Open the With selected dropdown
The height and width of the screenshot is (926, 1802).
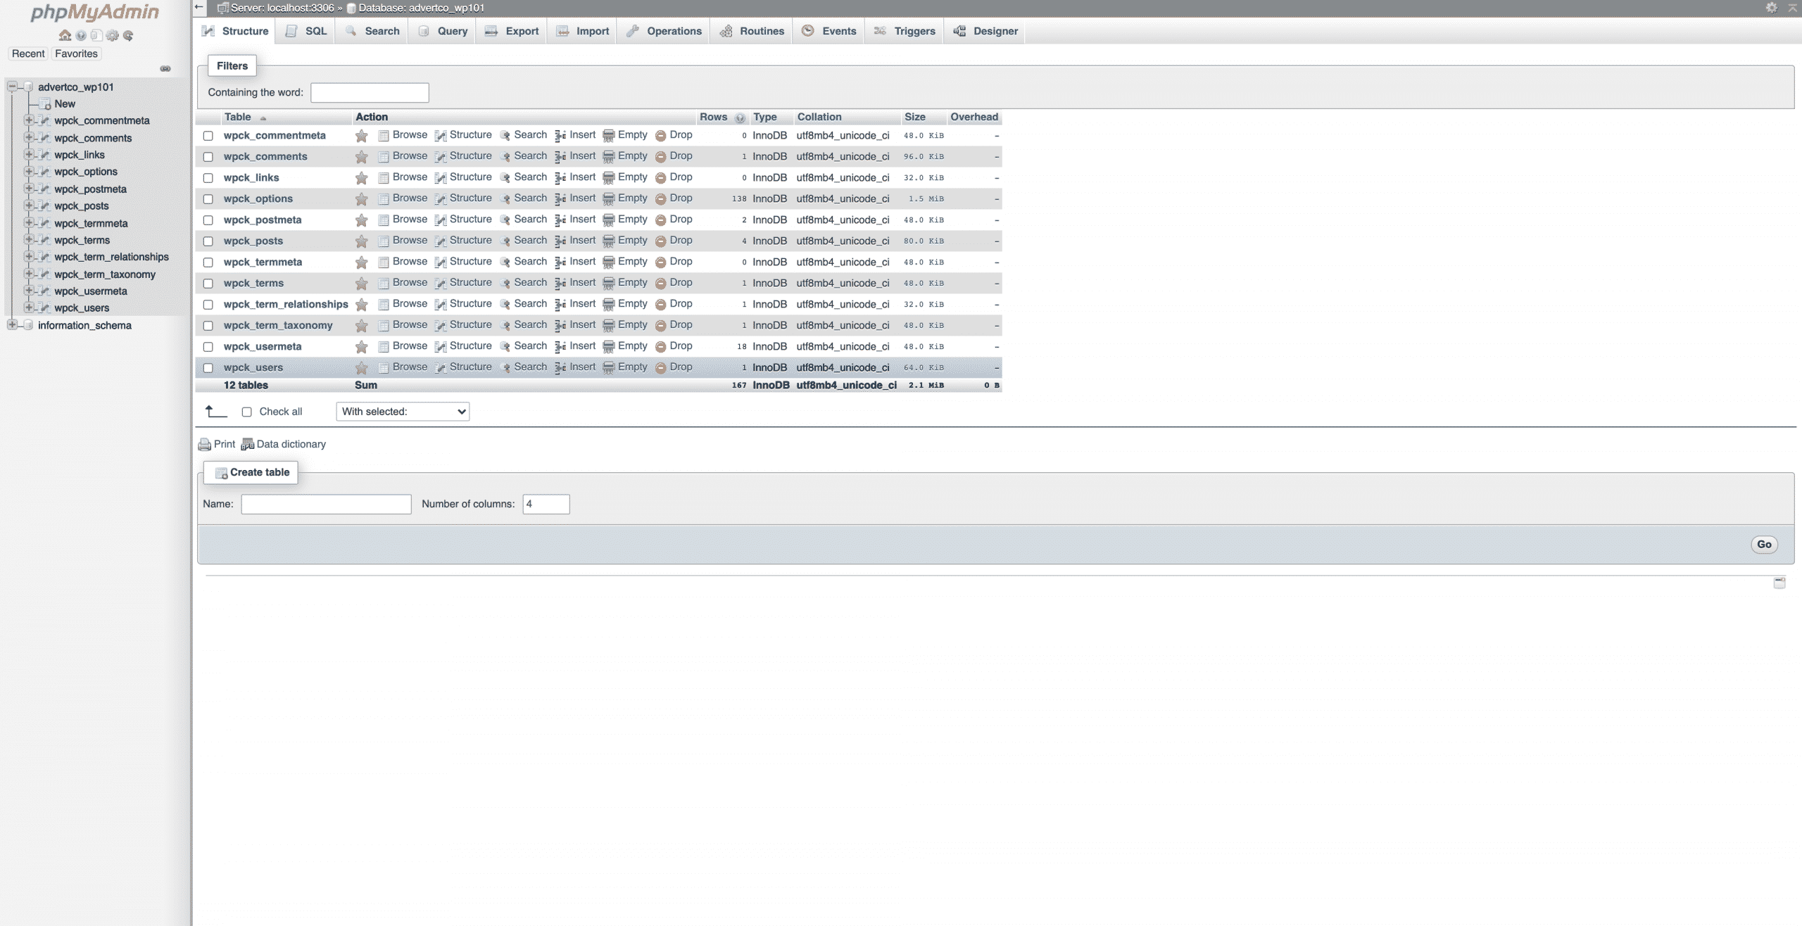(x=403, y=412)
